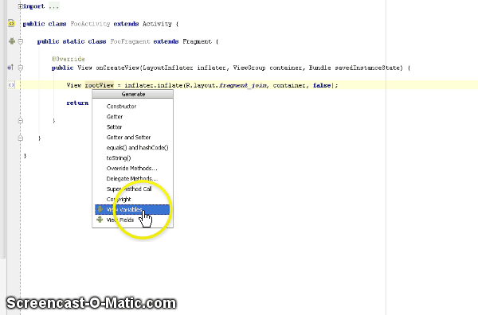The image size is (478, 315).
Task: Click override gutter icon beside onCreateView
Action: 10,68
